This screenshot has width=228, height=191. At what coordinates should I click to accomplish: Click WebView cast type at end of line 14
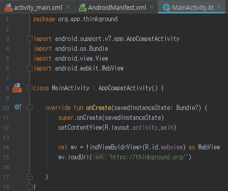[x=209, y=147]
